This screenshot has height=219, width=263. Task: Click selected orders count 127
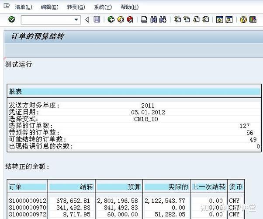(x=245, y=126)
